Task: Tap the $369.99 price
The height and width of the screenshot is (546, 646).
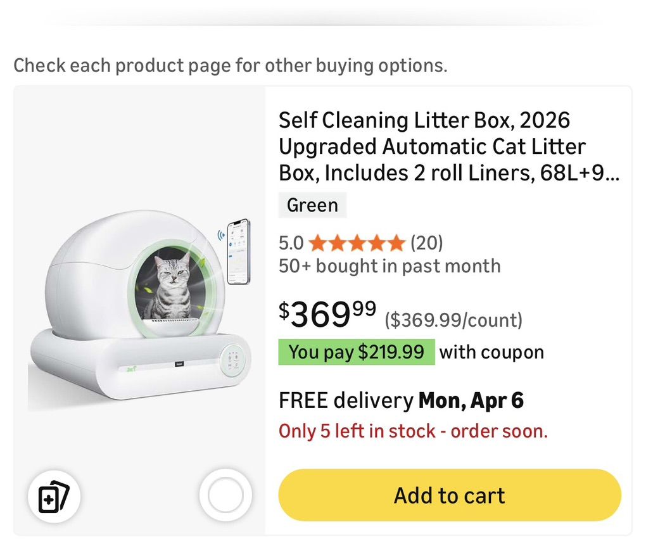Action: pos(328,314)
